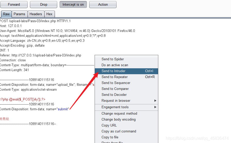
Task: Choose Send to Repeater
Action: (x=126, y=77)
